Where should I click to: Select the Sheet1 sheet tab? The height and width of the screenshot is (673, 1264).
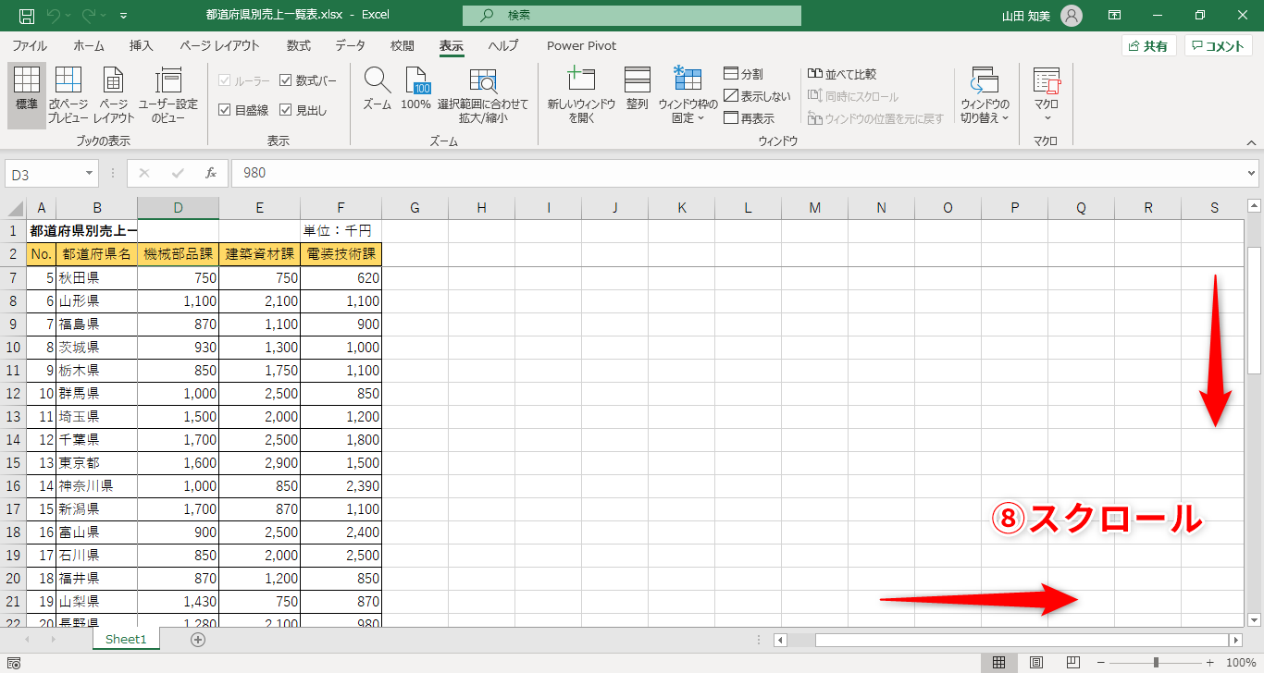[x=126, y=639]
